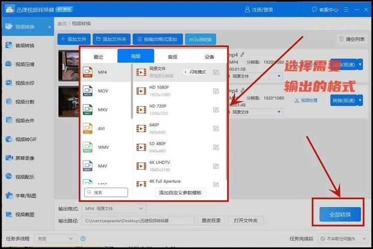Click the 输出路径 path field
Image resolution: width=373 pixels, height=249 pixels.
[x=138, y=221]
